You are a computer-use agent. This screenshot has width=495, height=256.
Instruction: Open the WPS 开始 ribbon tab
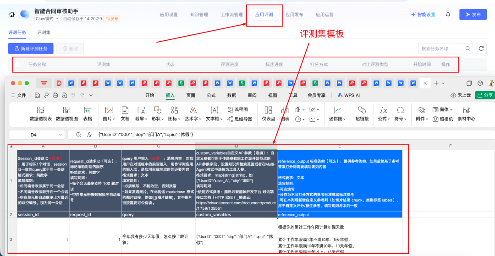(x=149, y=95)
